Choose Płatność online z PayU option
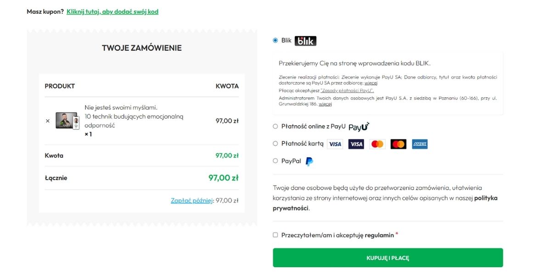 click(275, 126)
